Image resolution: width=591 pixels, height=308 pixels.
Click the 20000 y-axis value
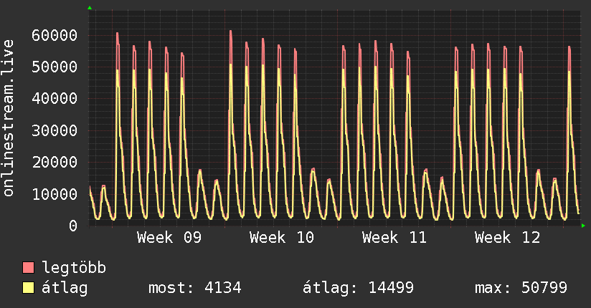point(55,163)
